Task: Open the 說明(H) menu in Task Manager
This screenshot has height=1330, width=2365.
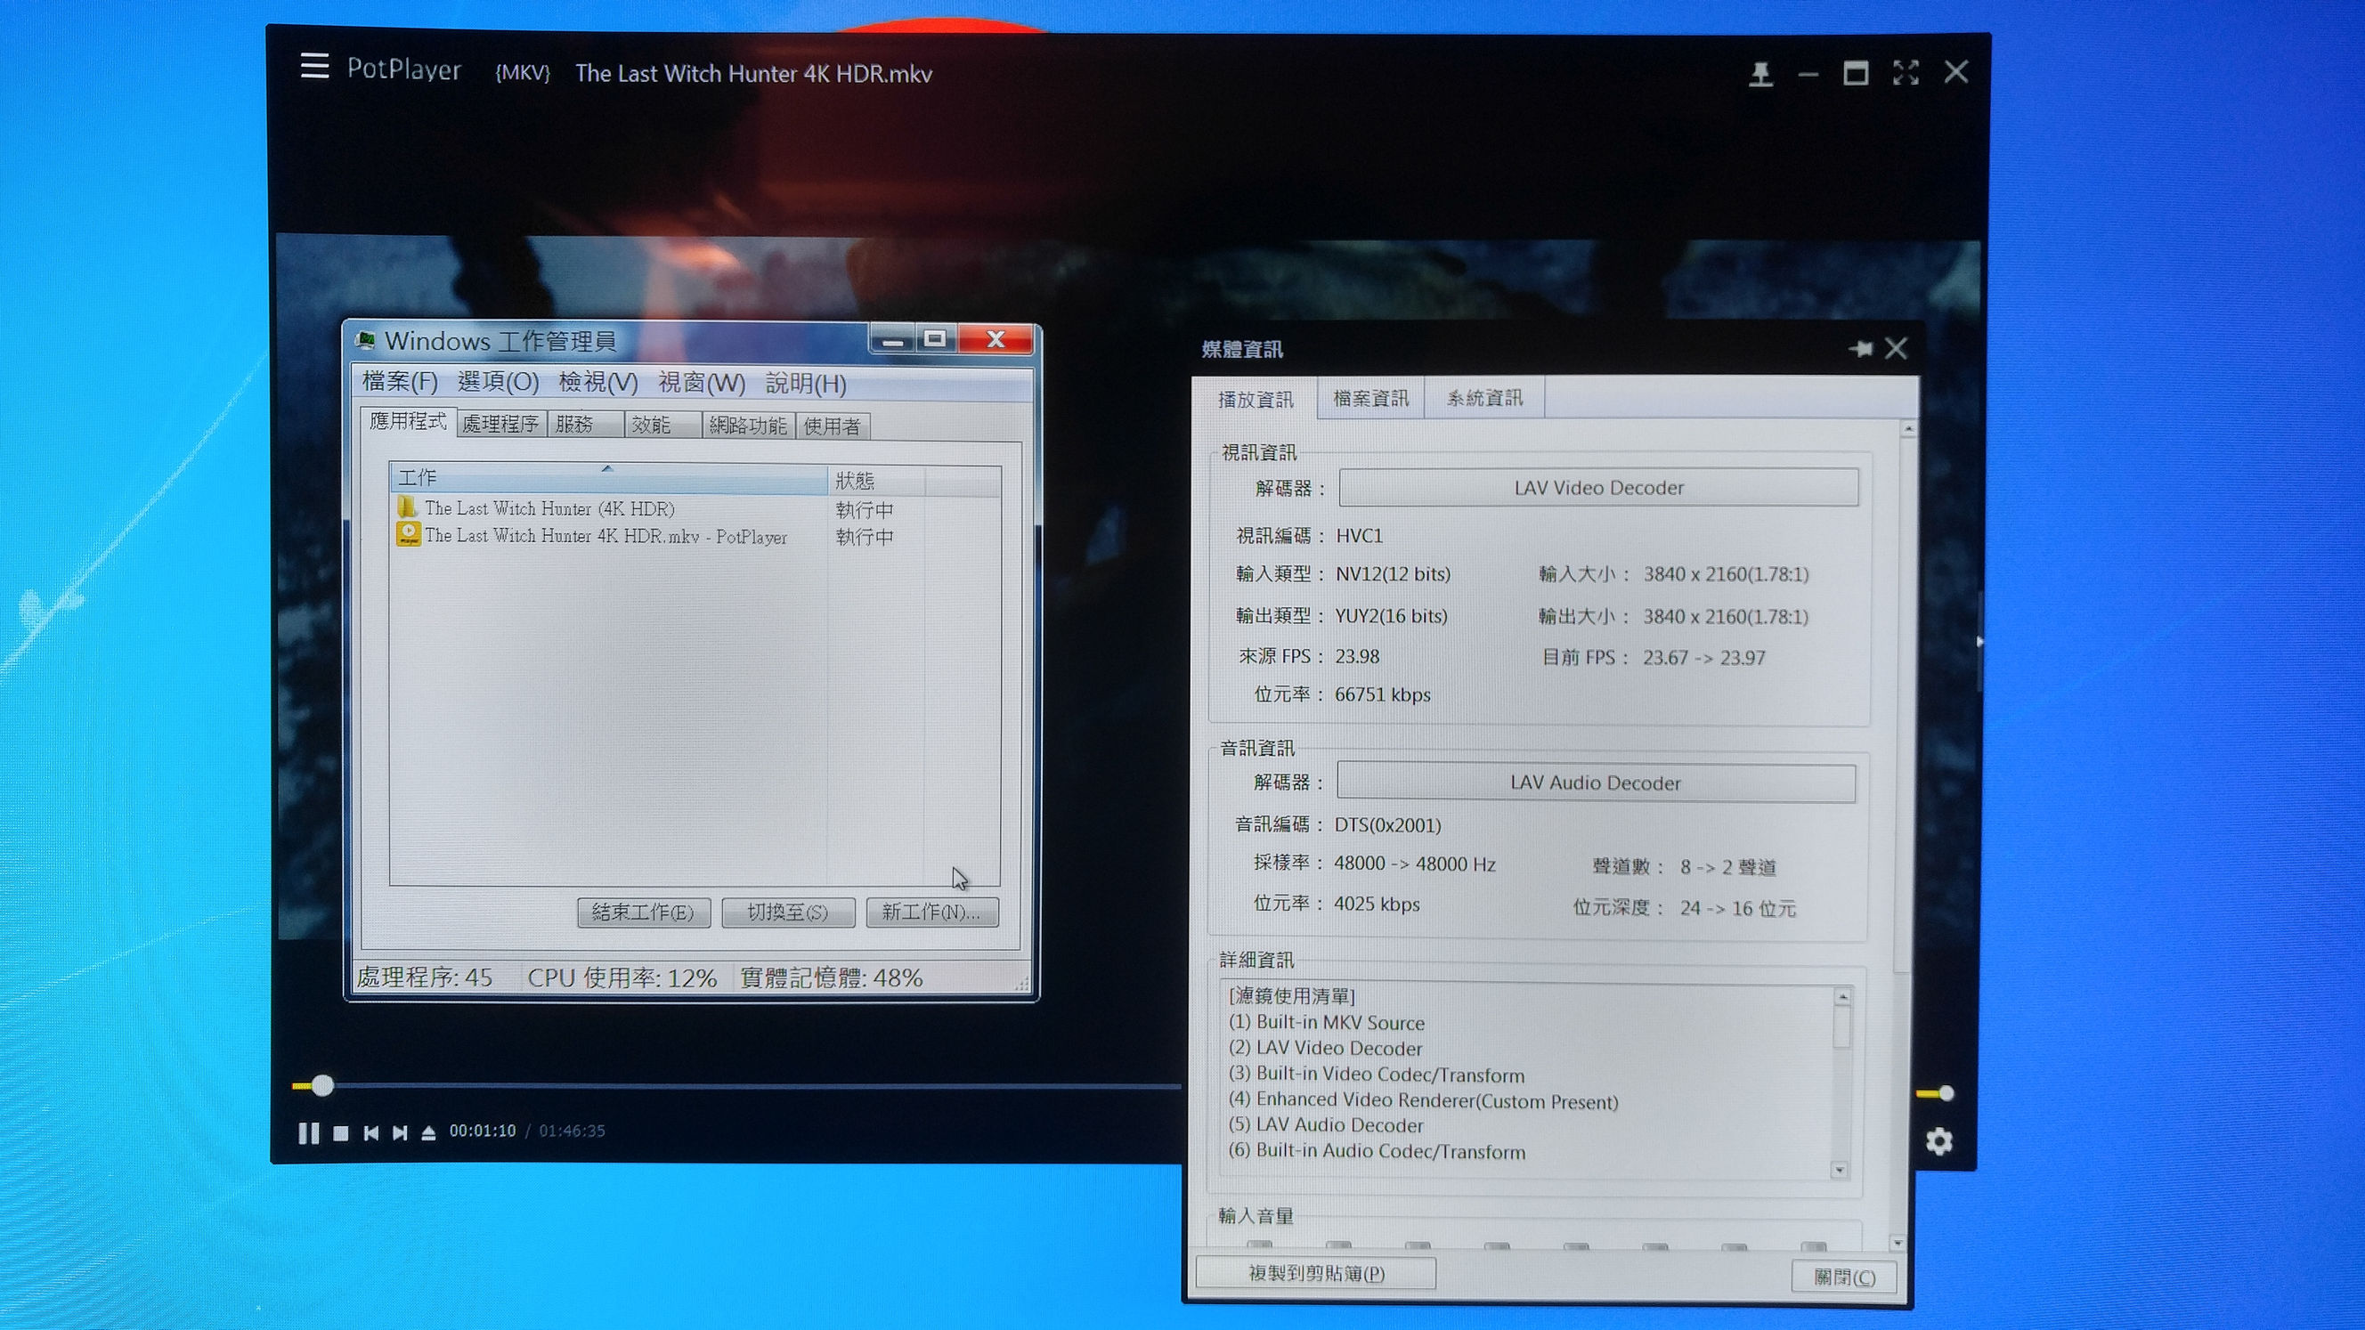Action: click(x=805, y=384)
